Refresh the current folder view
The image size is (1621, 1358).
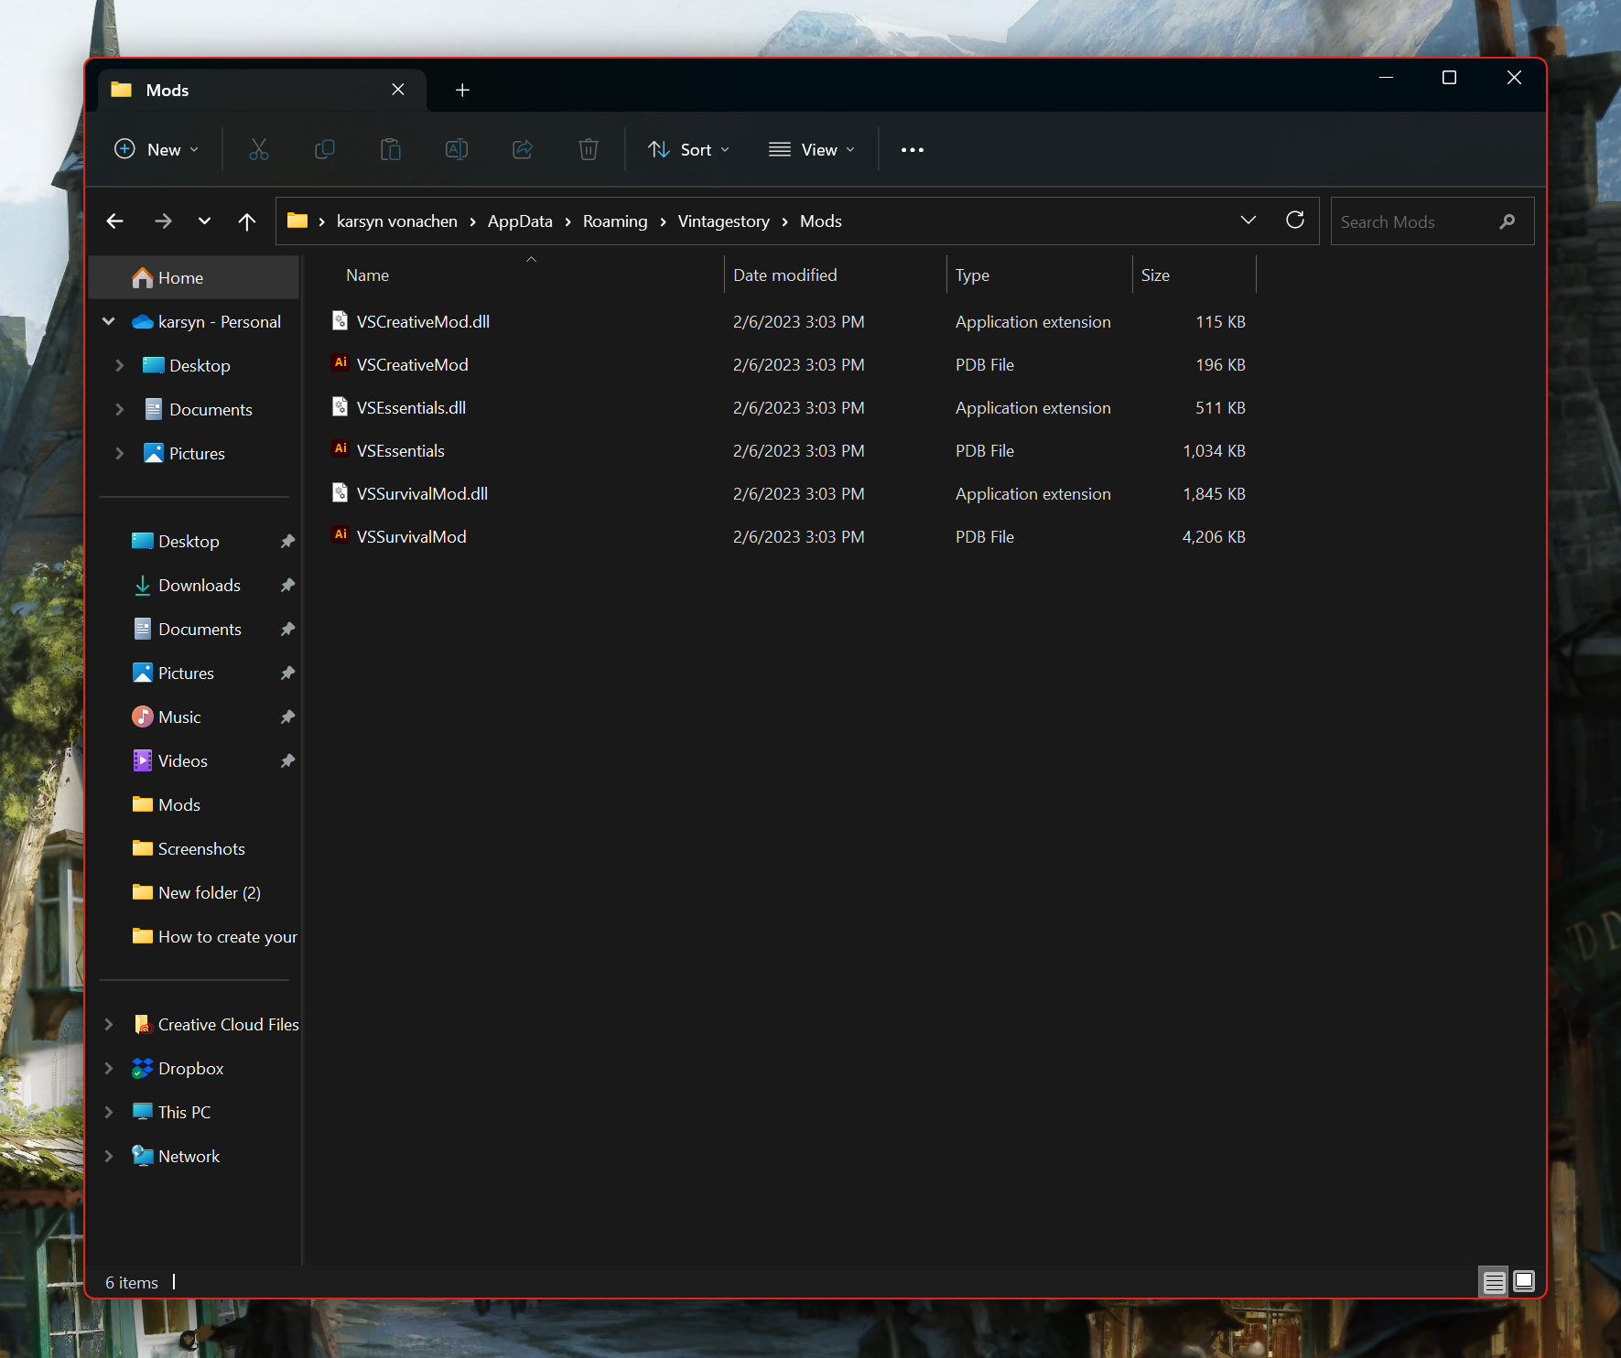[1294, 221]
